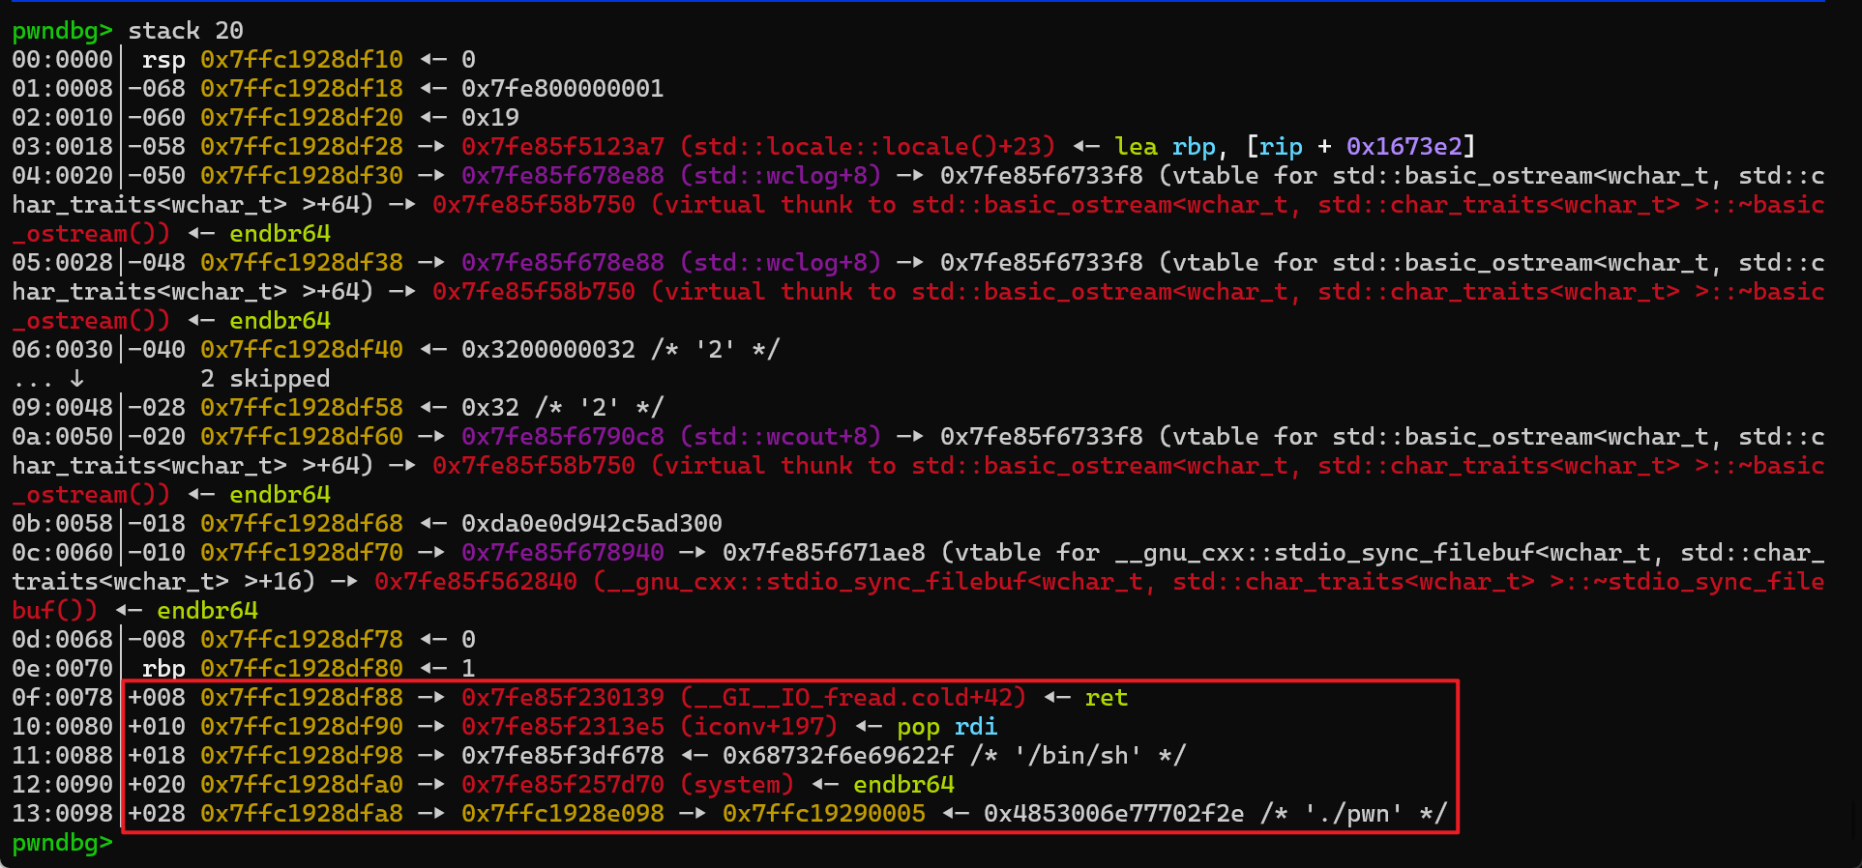Click the 'stack 20' command text
Screen dimensions: 1862x868
click(x=186, y=31)
